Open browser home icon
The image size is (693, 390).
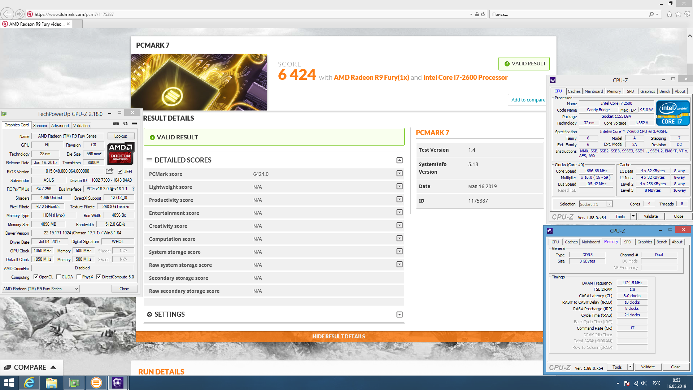click(x=670, y=14)
